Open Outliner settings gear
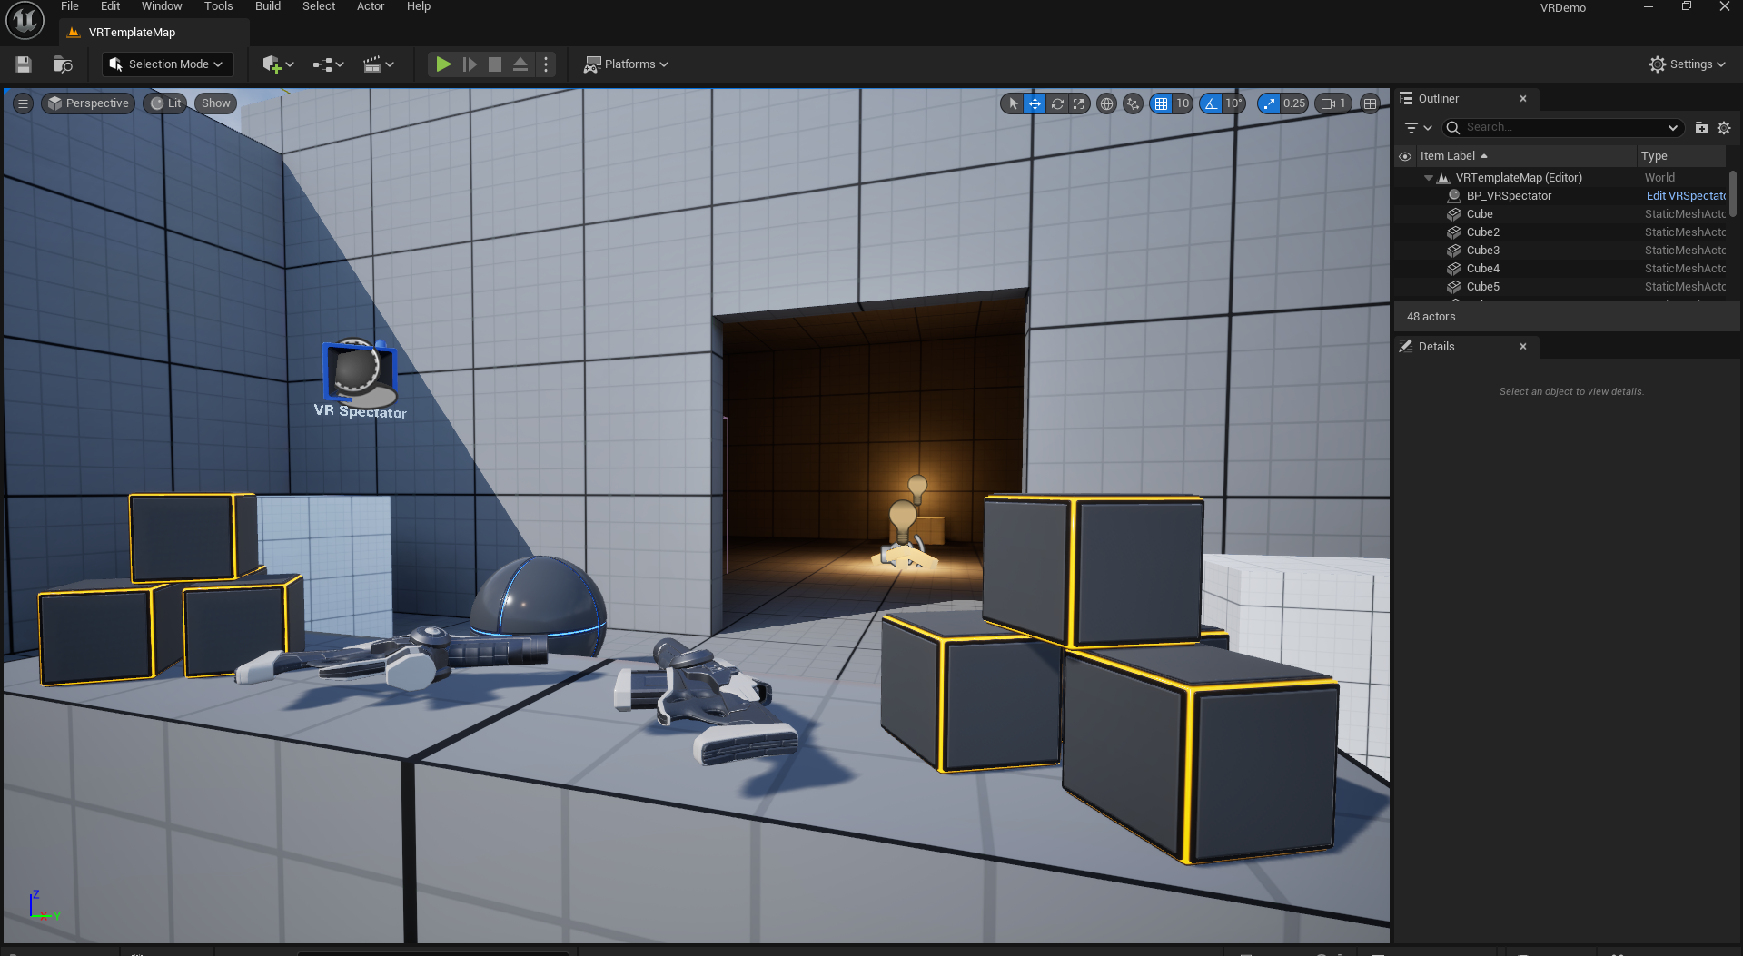Viewport: 1743px width, 956px height. (1724, 128)
